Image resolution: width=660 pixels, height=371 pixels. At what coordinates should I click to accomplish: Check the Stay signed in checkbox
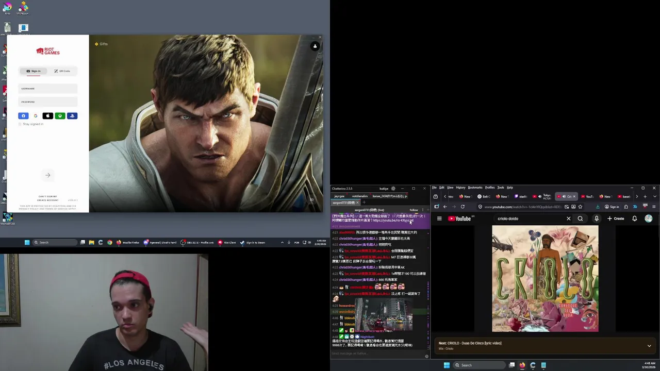20,124
